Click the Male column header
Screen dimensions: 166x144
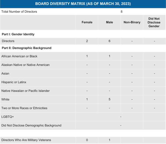click(109, 22)
